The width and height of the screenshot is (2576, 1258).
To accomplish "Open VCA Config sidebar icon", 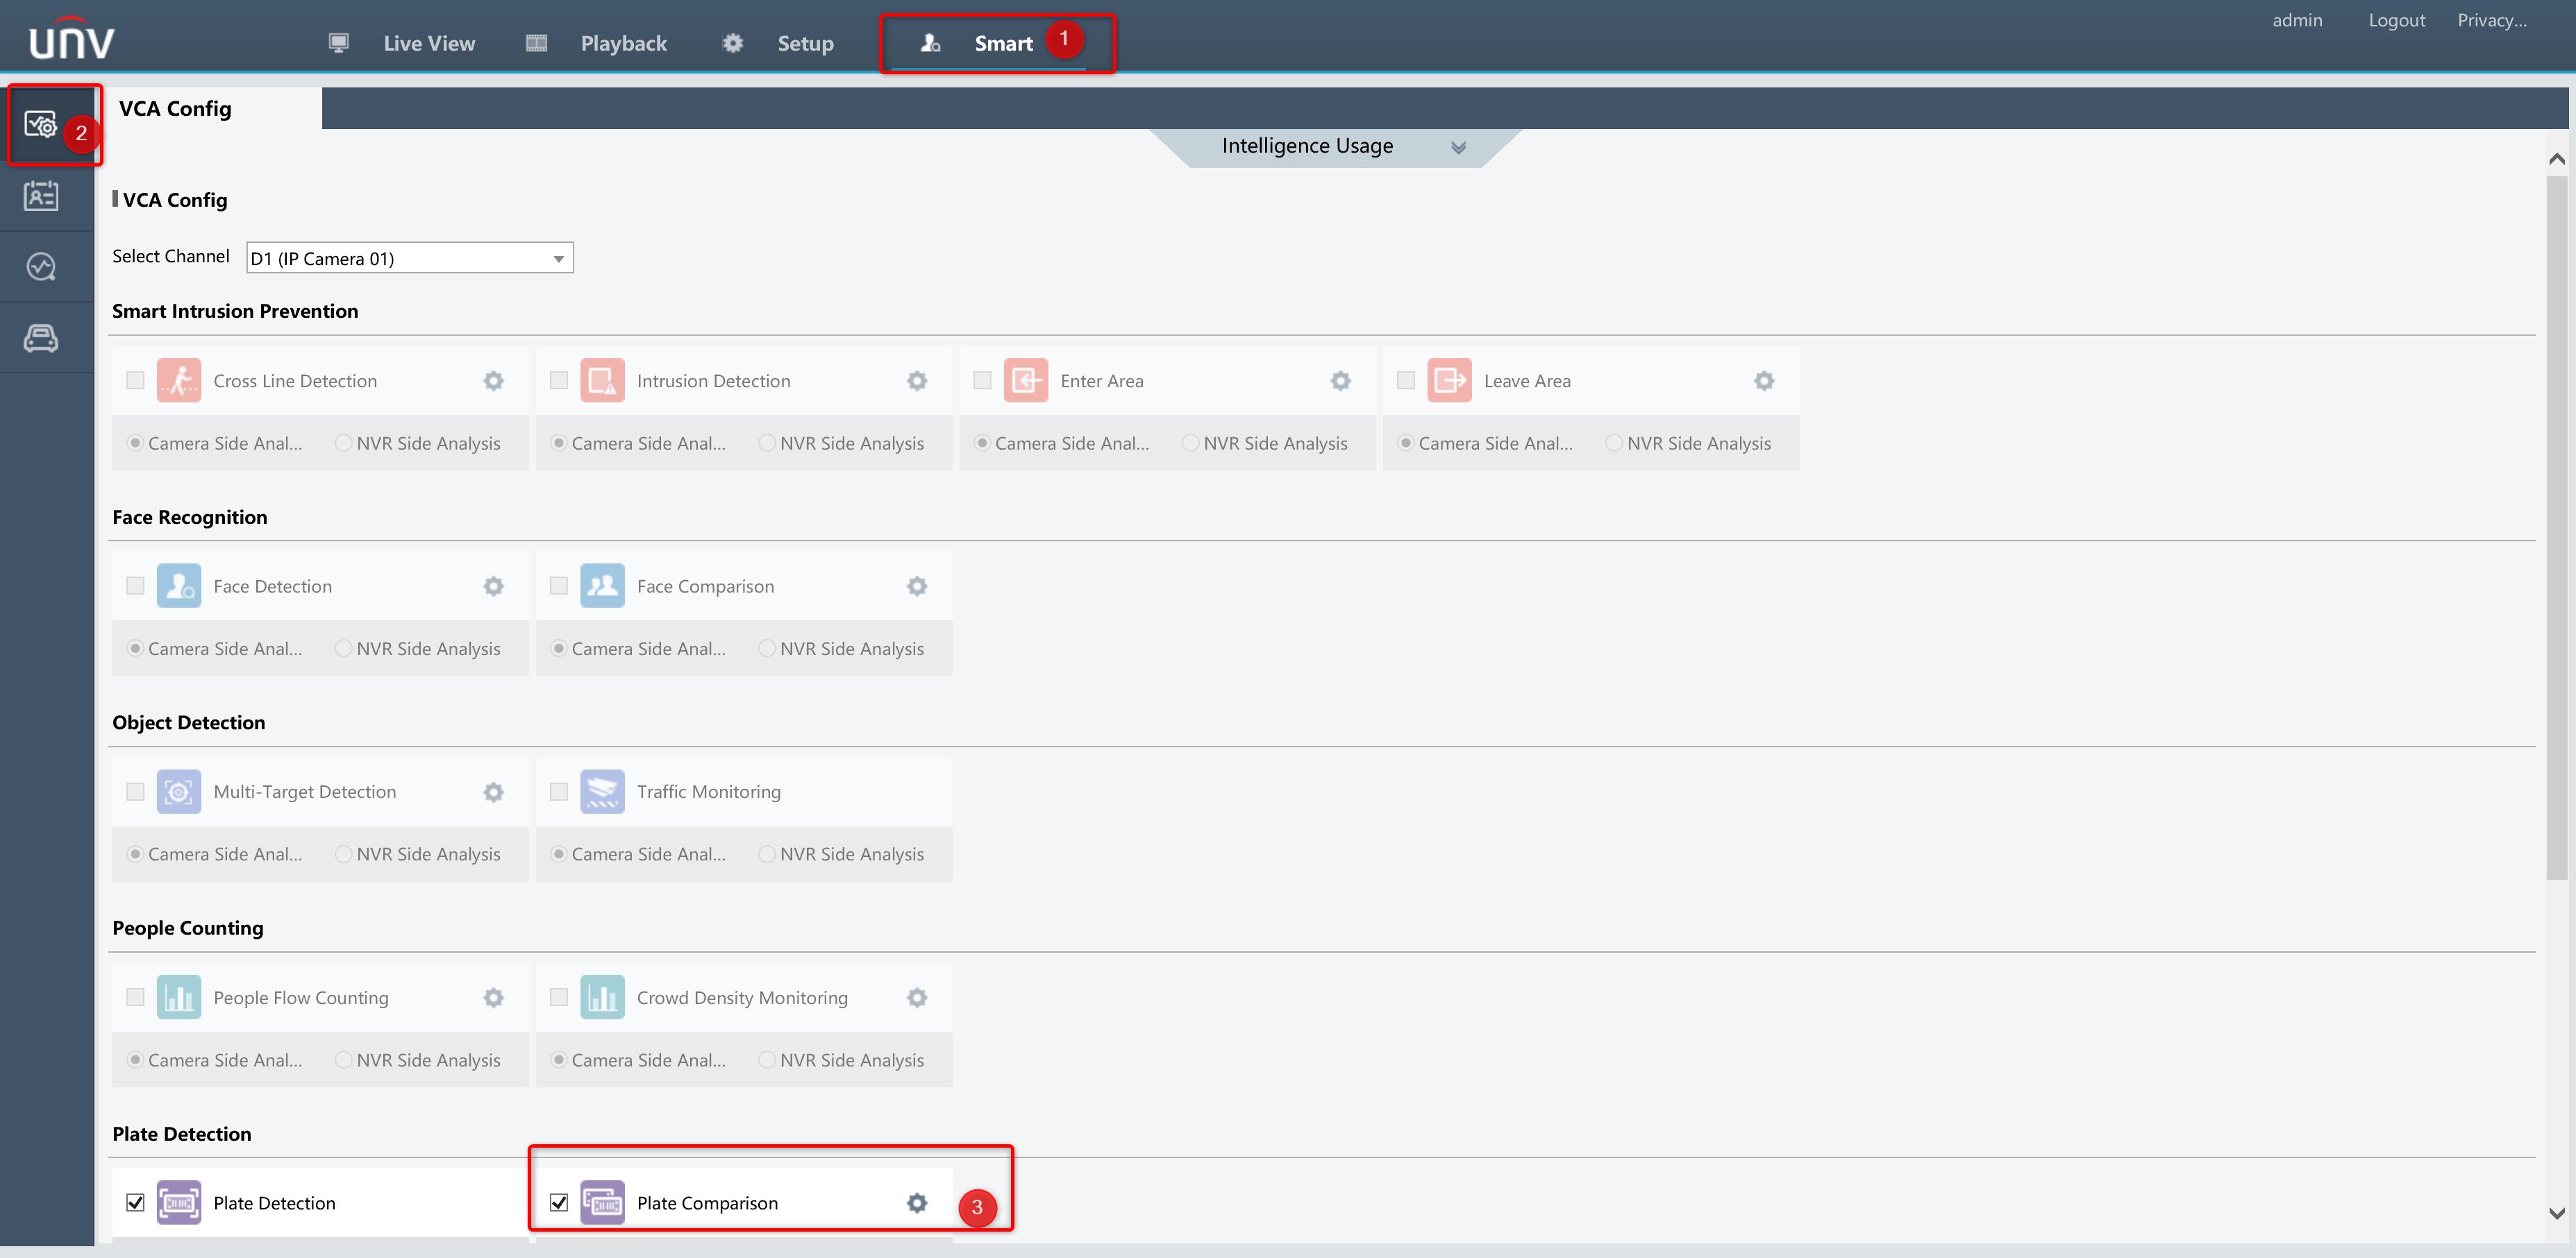I will click(x=41, y=125).
